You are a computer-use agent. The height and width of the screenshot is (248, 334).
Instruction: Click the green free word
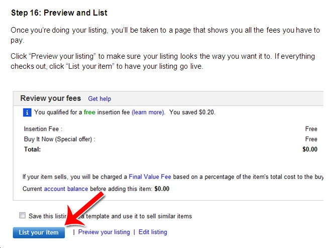pyautogui.click(x=89, y=112)
